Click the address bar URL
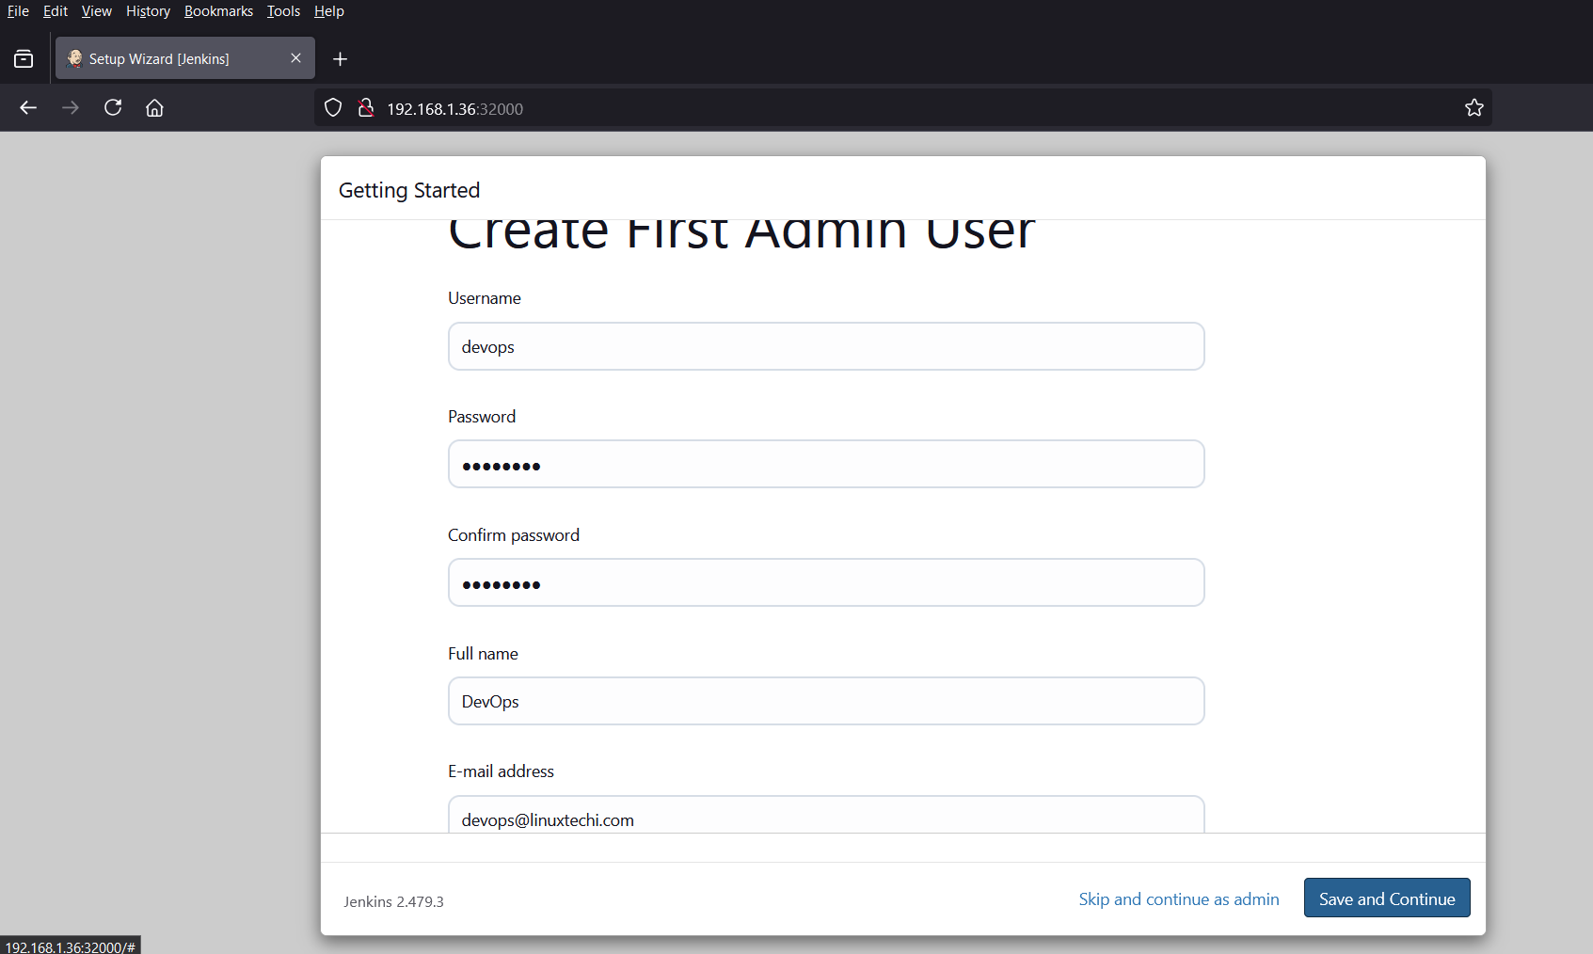This screenshot has height=954, width=1593. tap(455, 109)
